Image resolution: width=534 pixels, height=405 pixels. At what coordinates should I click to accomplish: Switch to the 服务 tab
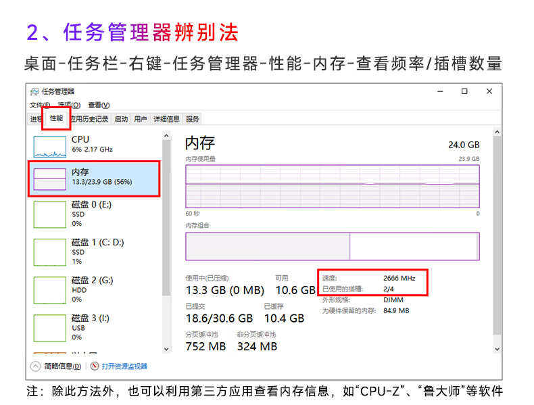click(x=193, y=119)
